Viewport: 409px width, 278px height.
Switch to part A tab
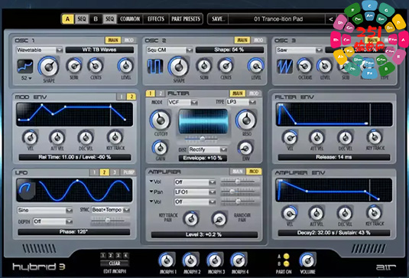pos(68,19)
